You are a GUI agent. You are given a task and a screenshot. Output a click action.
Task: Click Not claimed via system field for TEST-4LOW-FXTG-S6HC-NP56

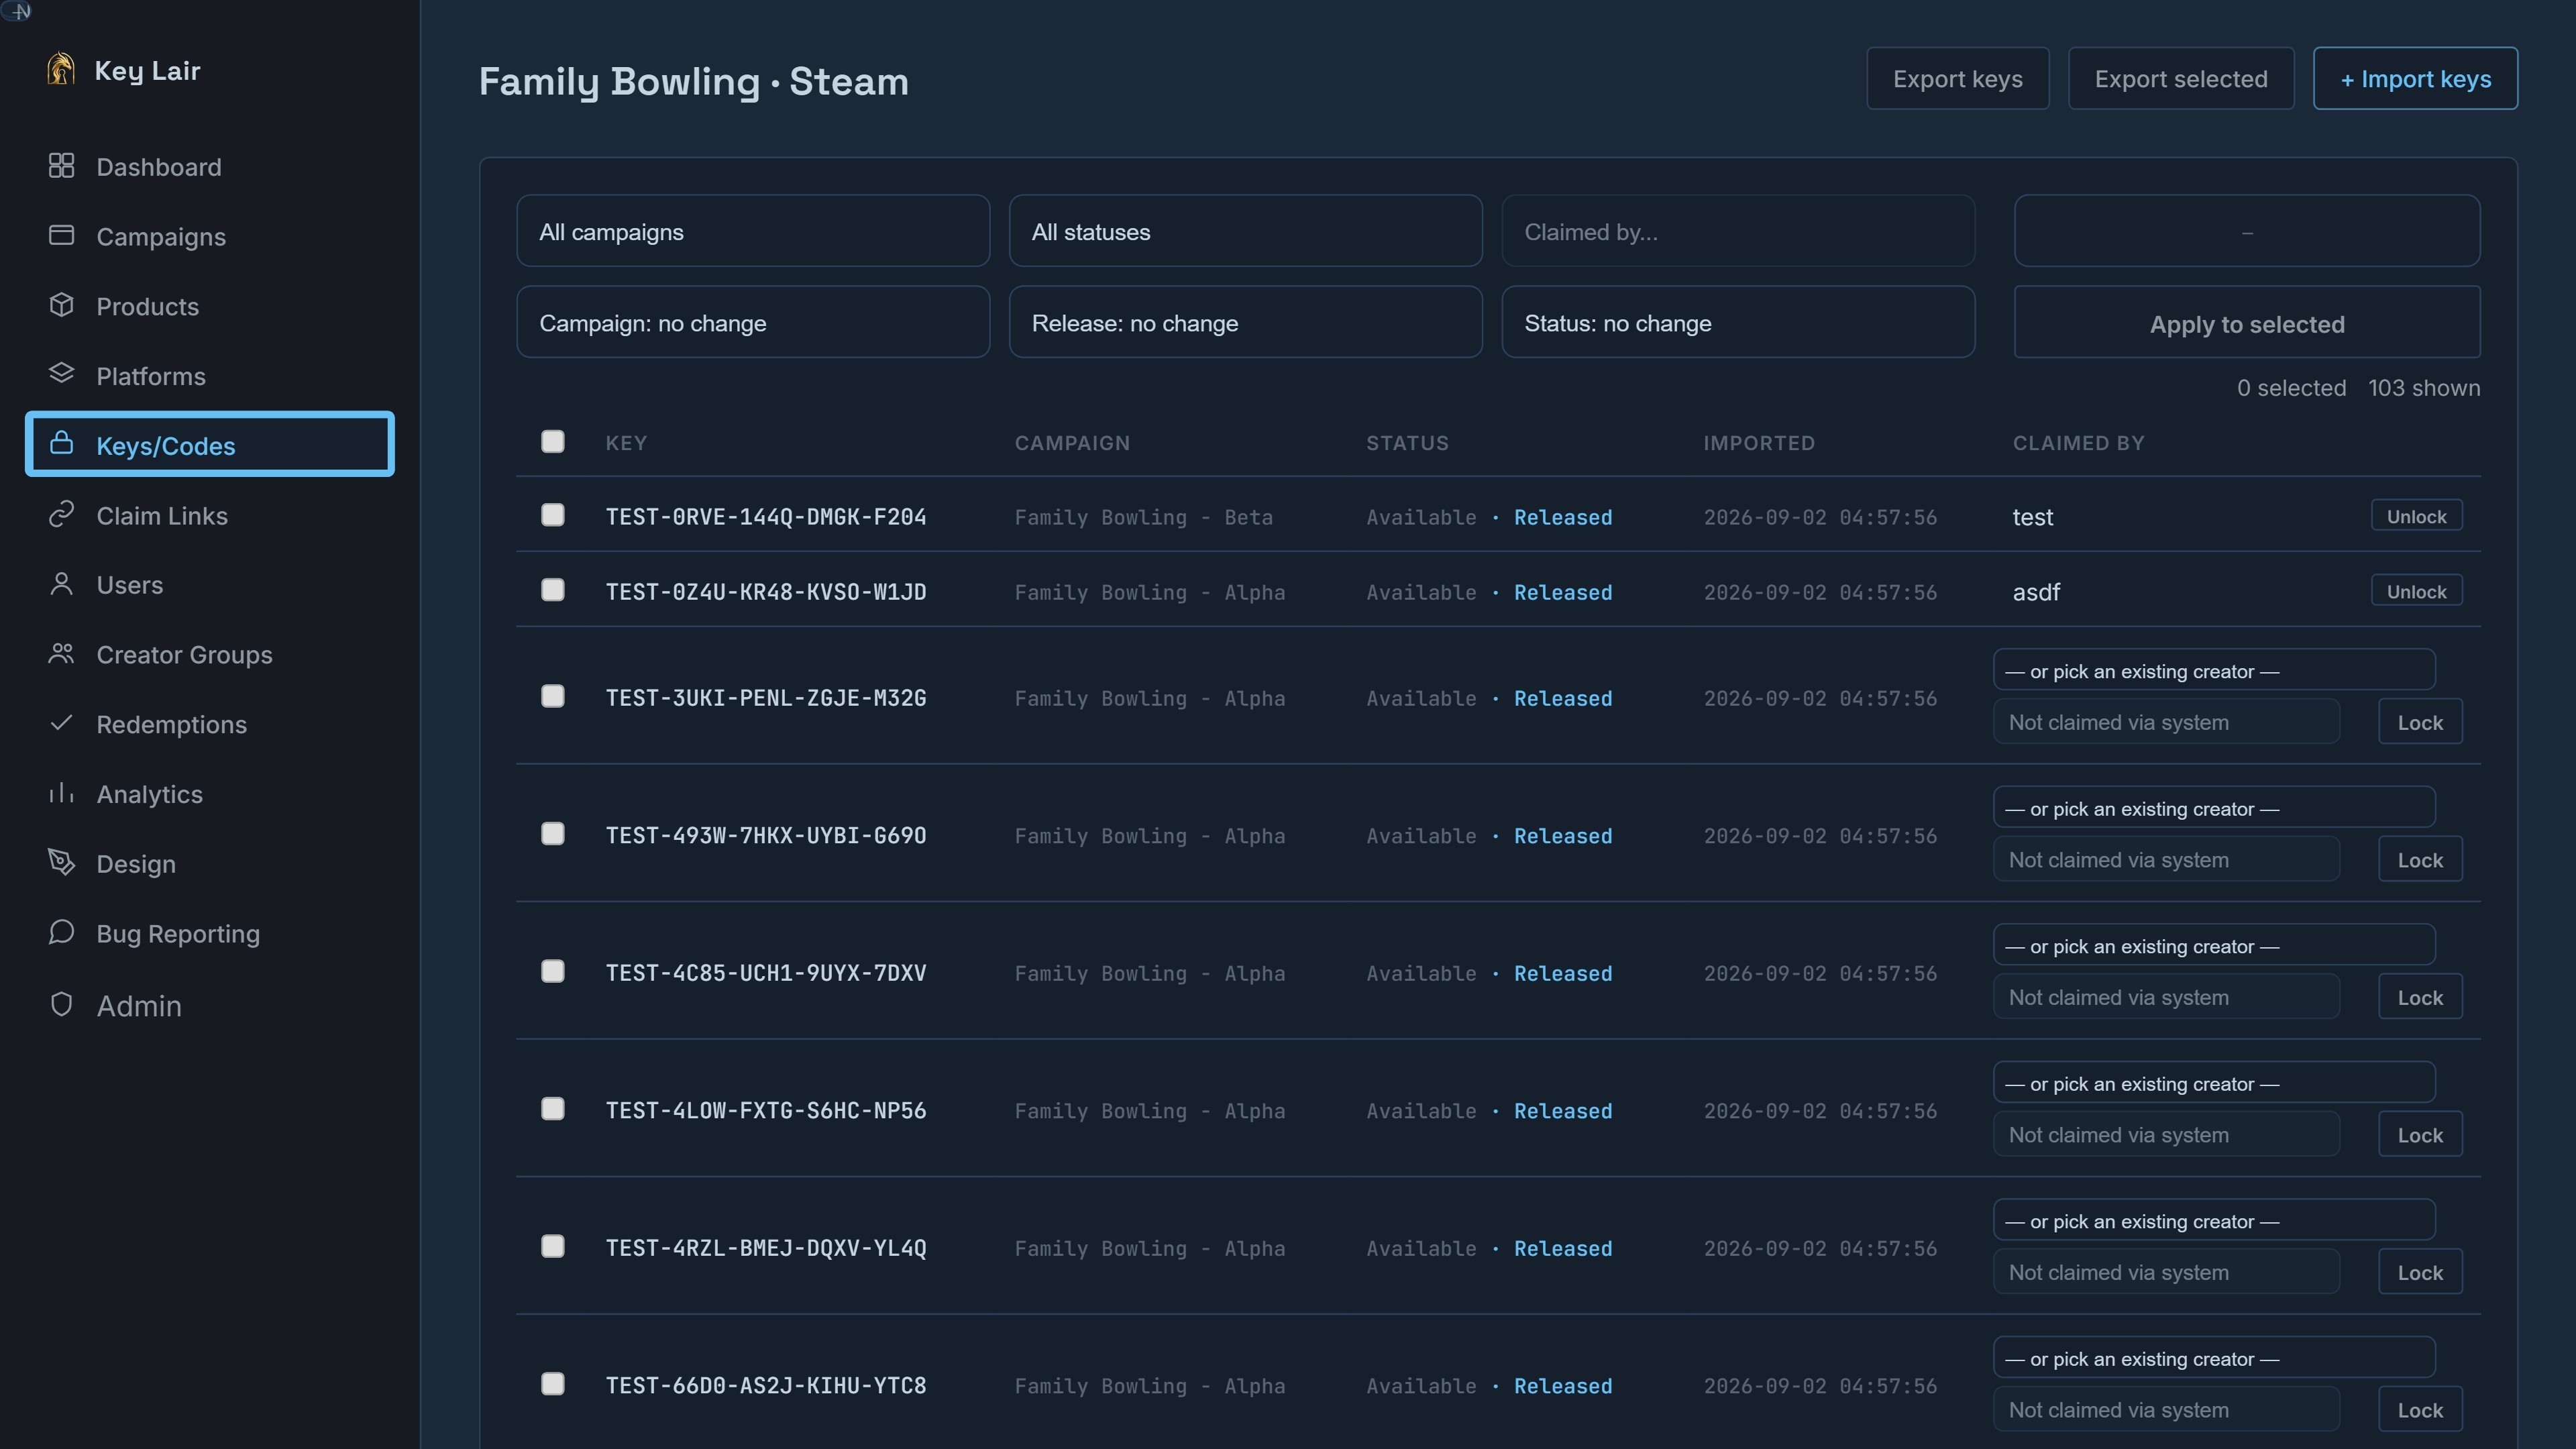(2166, 1134)
